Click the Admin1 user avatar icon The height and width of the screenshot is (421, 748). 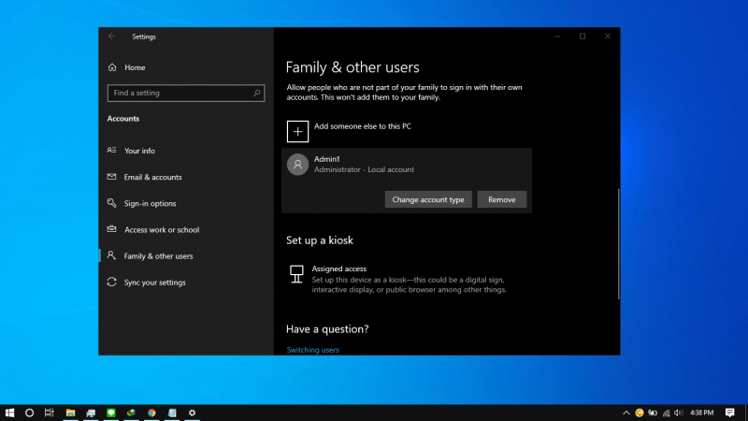[297, 165]
